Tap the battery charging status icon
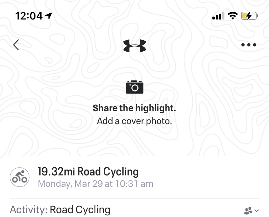The width and height of the screenshot is (269, 217). (249, 16)
